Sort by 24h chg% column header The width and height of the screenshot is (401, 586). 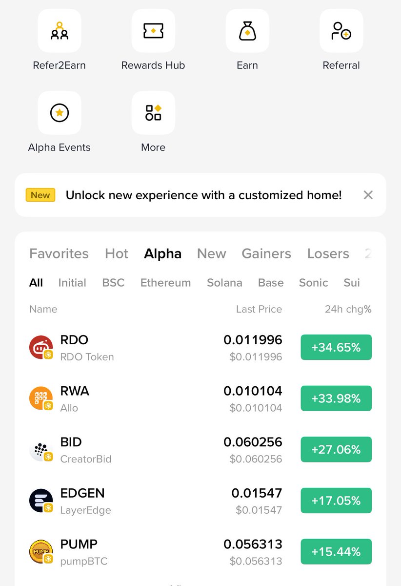pos(348,309)
